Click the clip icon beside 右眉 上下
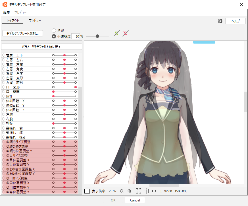The width and height of the screenshot is (248, 206). pyautogui.click(x=3, y=55)
